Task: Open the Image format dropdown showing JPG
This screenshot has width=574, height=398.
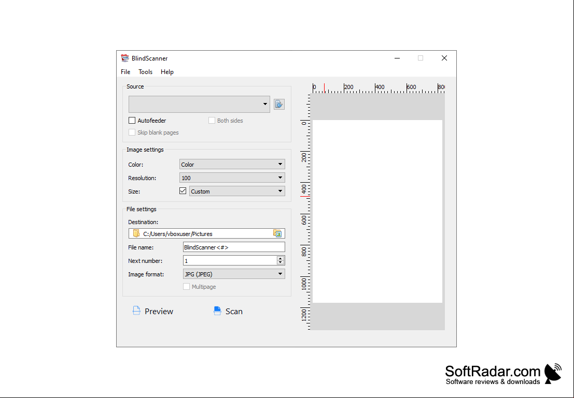Action: coord(234,274)
